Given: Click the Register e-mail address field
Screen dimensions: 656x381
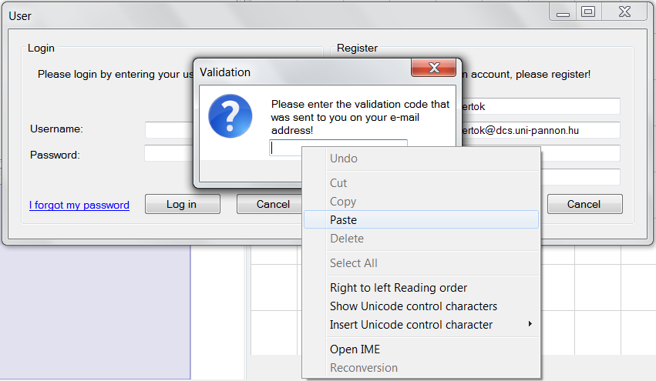Looking at the screenshot, I should [539, 130].
